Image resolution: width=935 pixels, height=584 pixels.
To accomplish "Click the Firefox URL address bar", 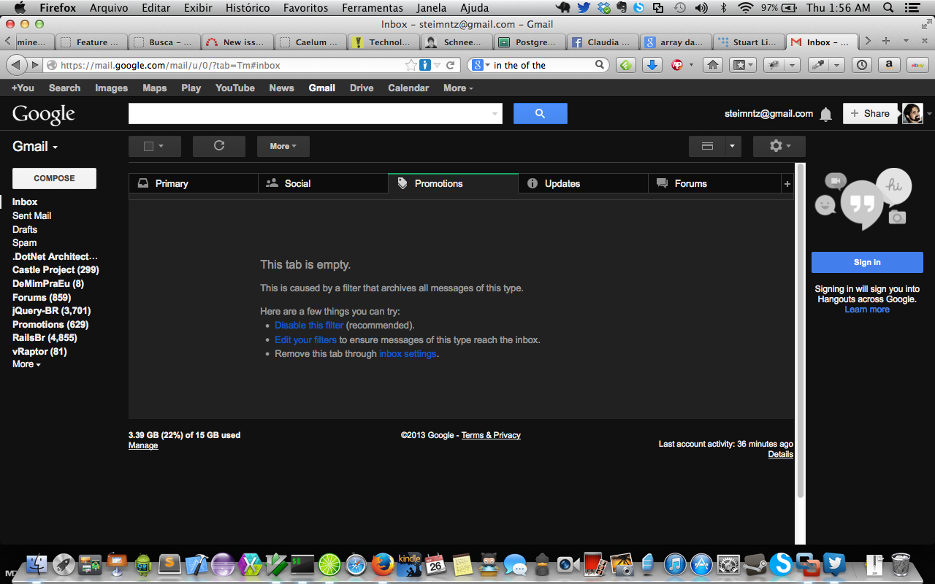I will click(225, 65).
